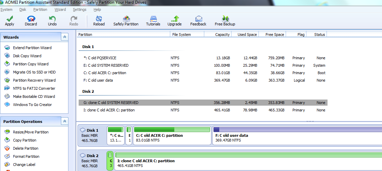Click the Upgrade toolbar icon
382x171 pixels.
point(174,19)
